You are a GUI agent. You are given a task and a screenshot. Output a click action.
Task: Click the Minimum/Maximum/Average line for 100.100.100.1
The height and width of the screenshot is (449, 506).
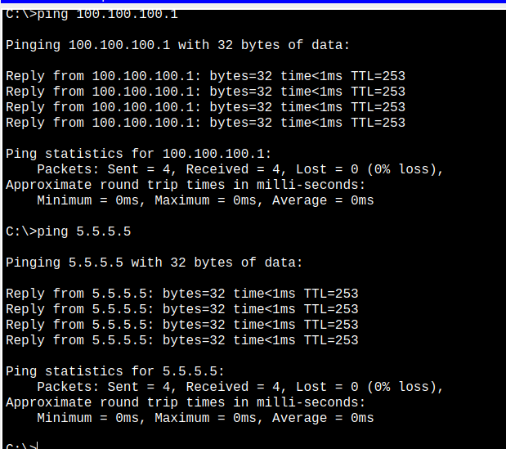[x=205, y=200]
